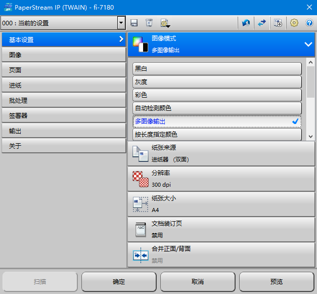Viewport: 317px width, 294px height.
Task: Open the 输出 category
Action: point(64,131)
